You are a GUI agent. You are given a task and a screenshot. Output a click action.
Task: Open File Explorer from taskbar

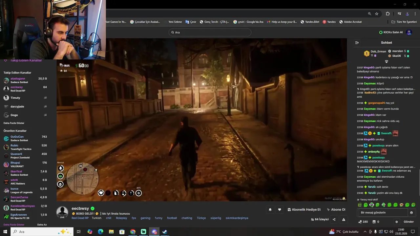coord(111,232)
